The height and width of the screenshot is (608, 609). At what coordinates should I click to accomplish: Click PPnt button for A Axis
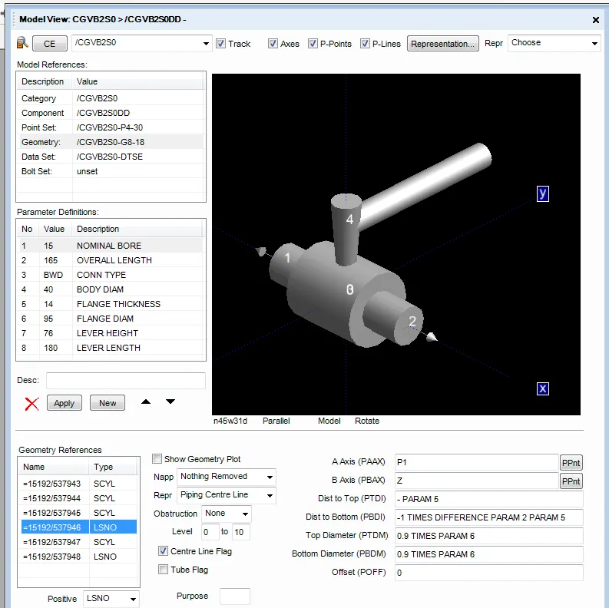click(x=571, y=462)
